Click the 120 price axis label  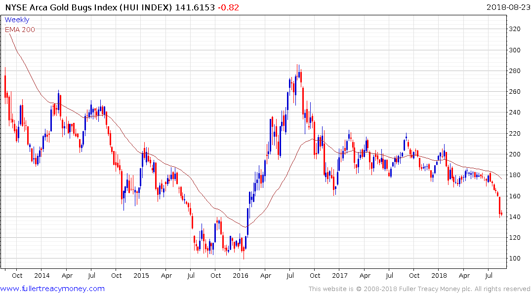coord(515,238)
